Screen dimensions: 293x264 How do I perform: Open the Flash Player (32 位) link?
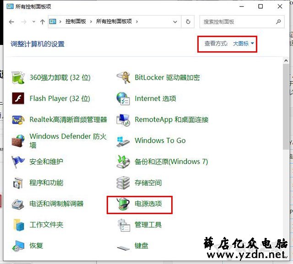pyautogui.click(x=60, y=98)
